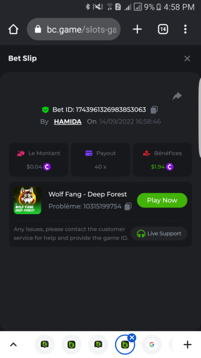Screen dimensions: 201x358
Task: Switch to the Google tab
Action: pos(152,345)
